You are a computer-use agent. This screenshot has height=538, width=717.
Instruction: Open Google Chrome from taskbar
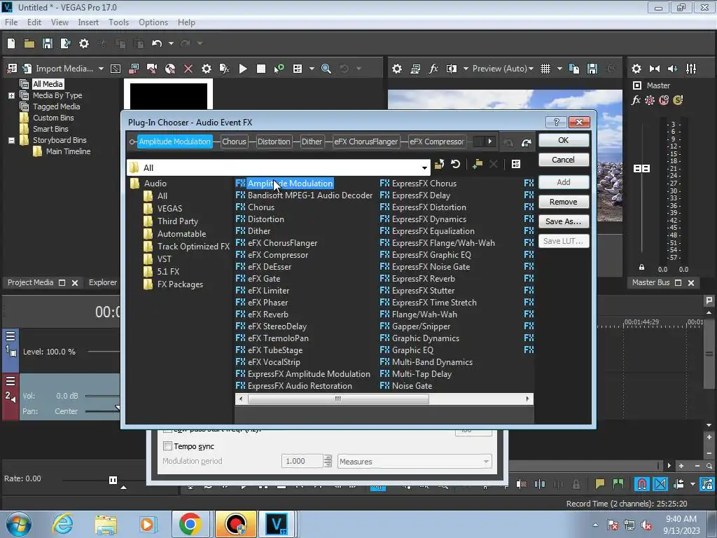tap(190, 524)
